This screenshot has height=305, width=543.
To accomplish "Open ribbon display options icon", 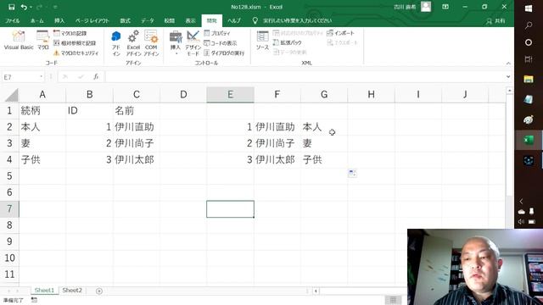I will (445, 7).
